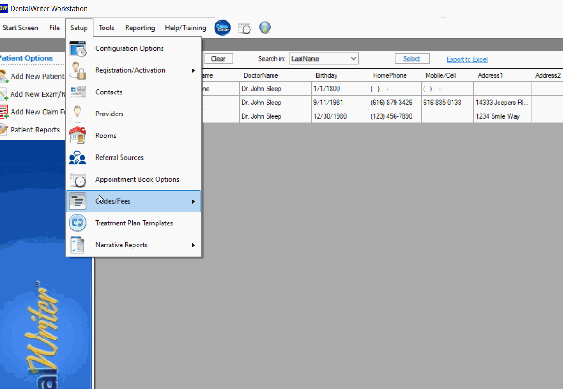Viewport: 563px width, 389px height.
Task: Click the Select button
Action: pos(412,59)
